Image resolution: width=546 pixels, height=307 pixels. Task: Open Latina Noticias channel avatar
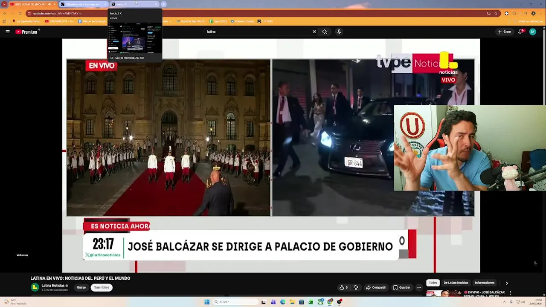click(35, 287)
